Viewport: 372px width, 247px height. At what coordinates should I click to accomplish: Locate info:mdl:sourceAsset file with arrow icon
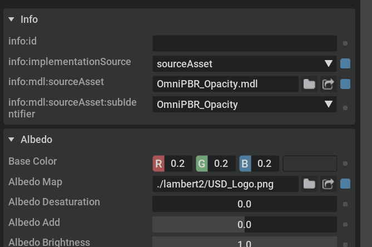click(328, 84)
